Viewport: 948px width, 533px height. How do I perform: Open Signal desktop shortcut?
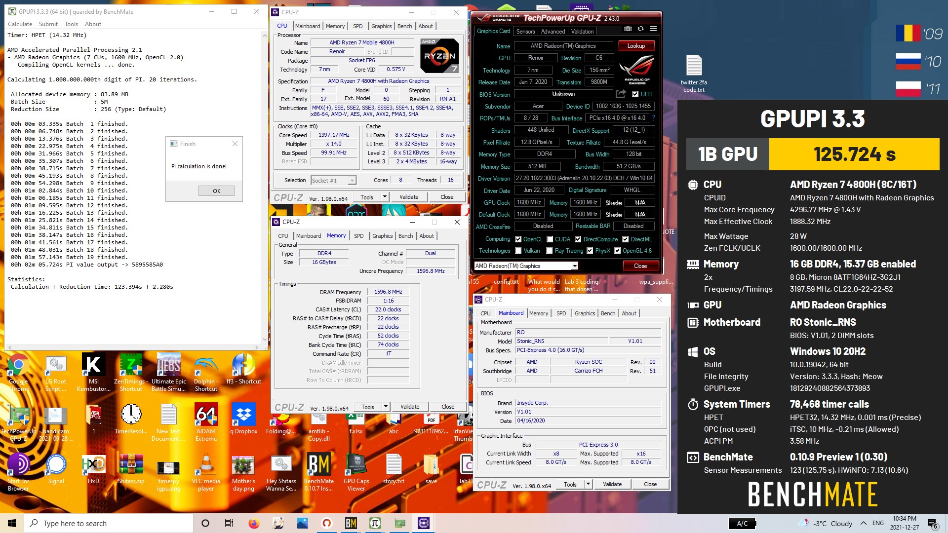coord(56,470)
